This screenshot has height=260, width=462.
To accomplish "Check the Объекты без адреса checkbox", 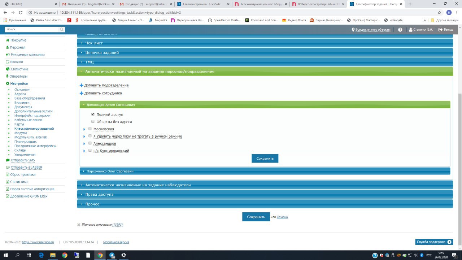I will pyautogui.click(x=93, y=121).
